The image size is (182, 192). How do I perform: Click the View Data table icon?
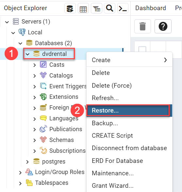pyautogui.click(x=83, y=9)
